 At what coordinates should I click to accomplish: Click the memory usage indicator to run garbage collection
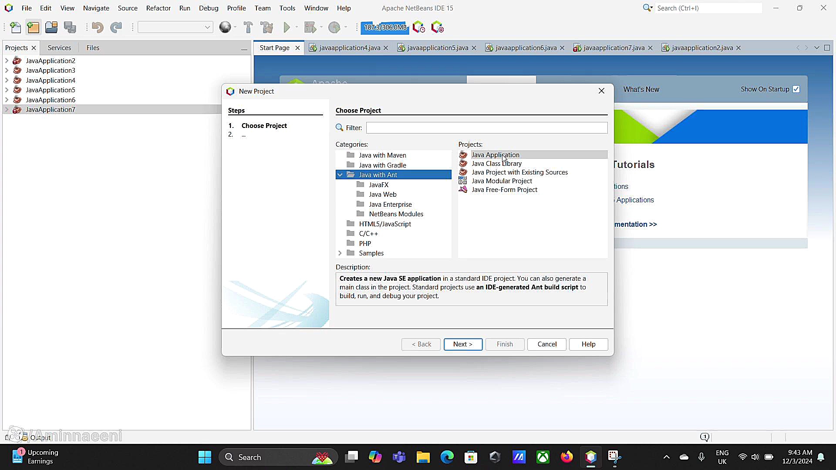click(385, 27)
